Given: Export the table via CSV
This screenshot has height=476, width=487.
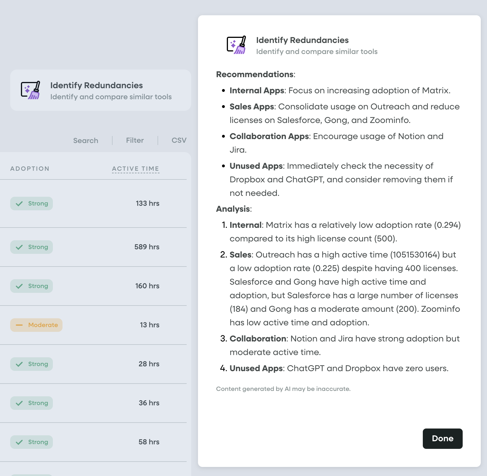Looking at the screenshot, I should [179, 140].
